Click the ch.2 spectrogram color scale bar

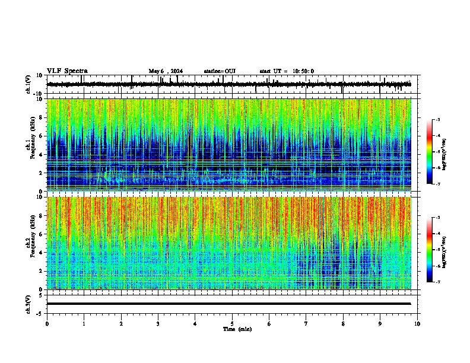coord(430,250)
